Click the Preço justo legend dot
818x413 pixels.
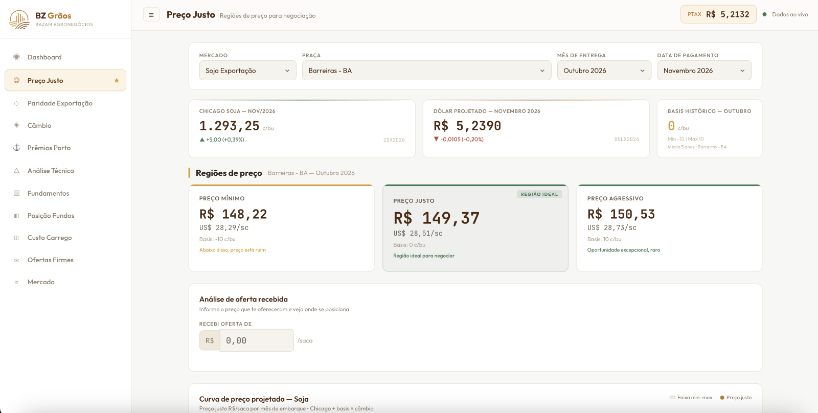pyautogui.click(x=722, y=398)
